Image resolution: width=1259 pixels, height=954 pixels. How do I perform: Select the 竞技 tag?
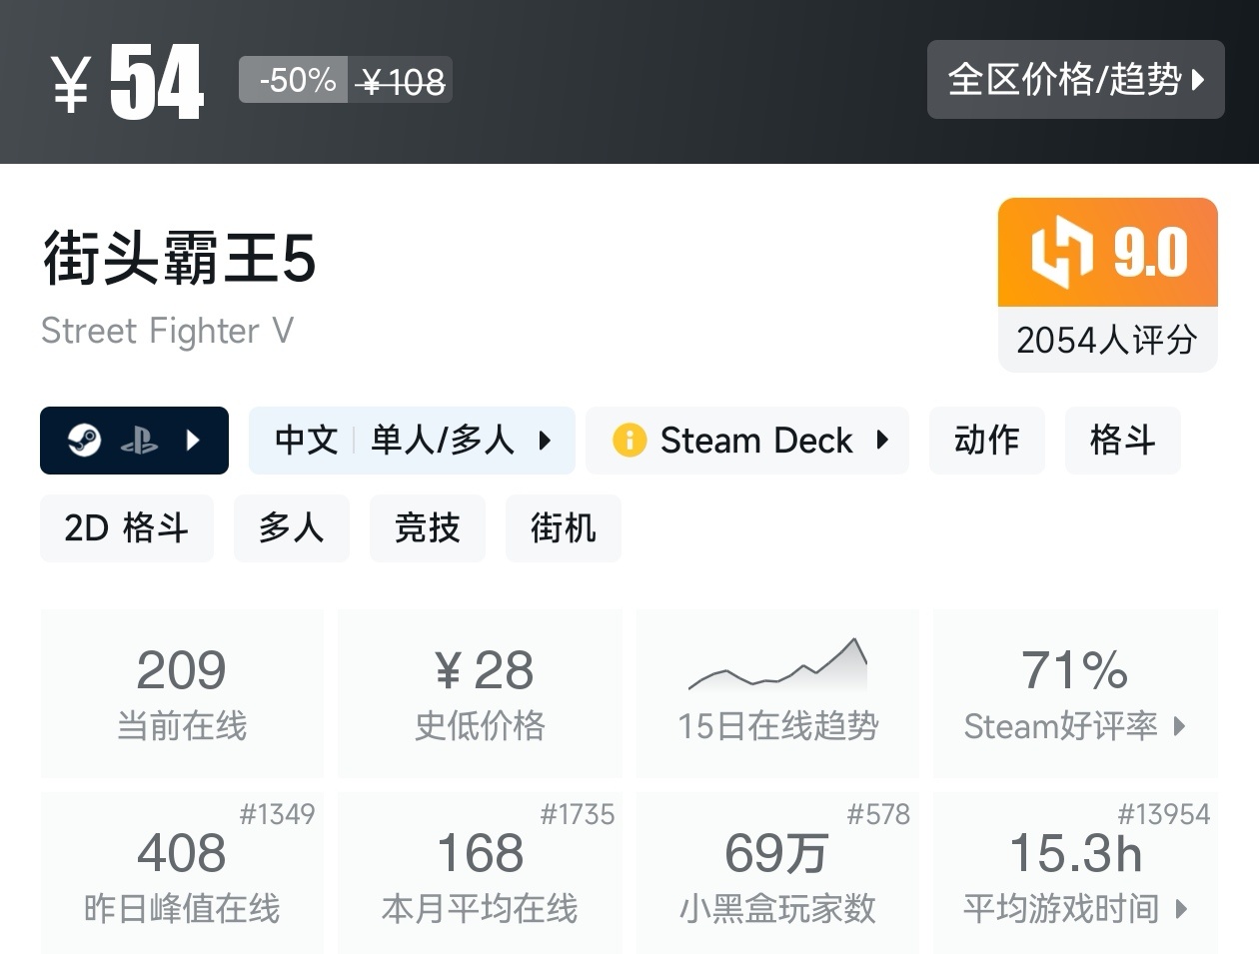pyautogui.click(x=427, y=527)
